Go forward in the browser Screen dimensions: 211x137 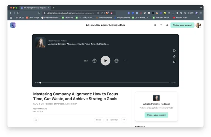tap(14, 13)
